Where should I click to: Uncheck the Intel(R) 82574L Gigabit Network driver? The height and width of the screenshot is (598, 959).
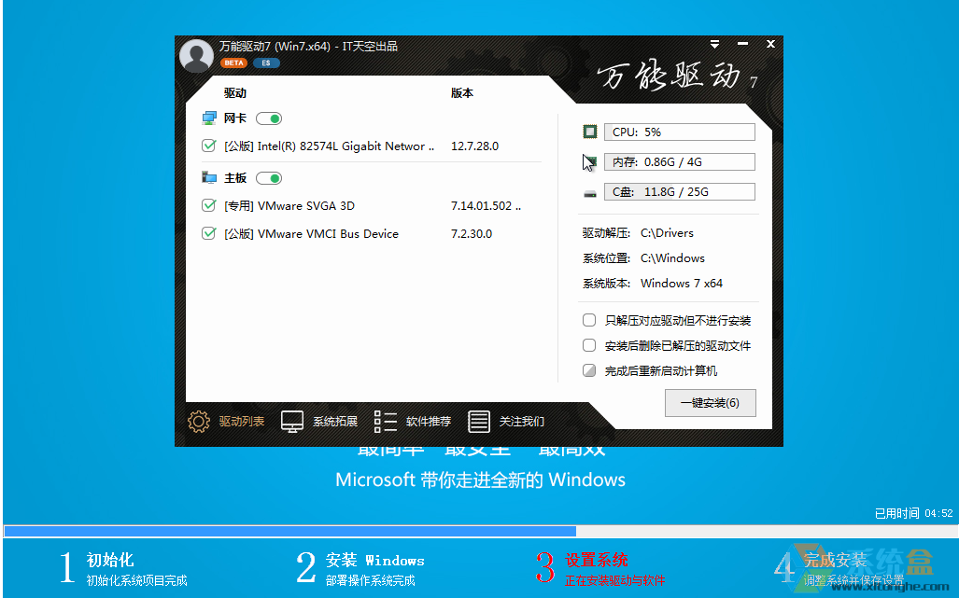[x=208, y=146]
